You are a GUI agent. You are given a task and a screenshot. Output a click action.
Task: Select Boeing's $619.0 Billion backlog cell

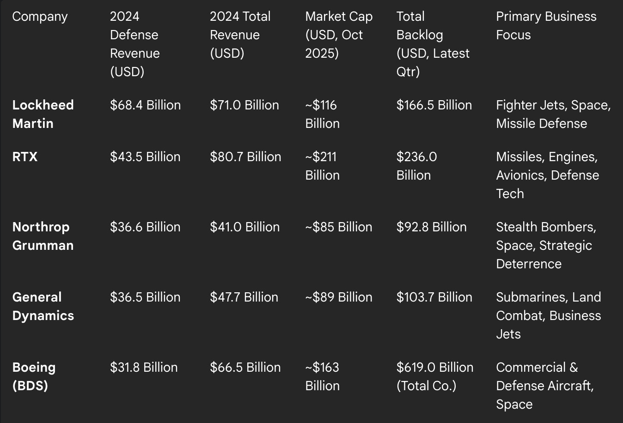[x=434, y=376]
